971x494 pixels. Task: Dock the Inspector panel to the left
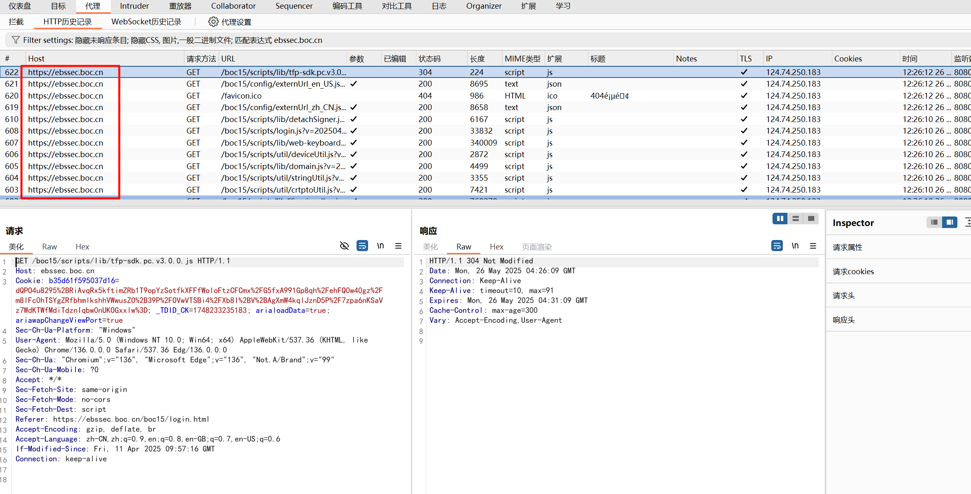pyautogui.click(x=934, y=223)
